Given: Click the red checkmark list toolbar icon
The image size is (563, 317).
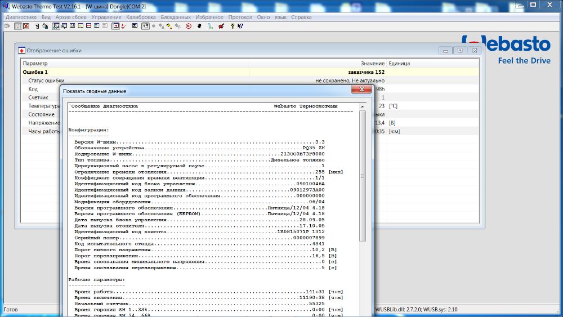Looking at the screenshot, I should click(123, 26).
